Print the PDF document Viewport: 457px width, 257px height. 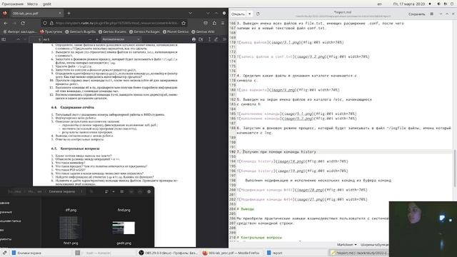pyautogui.click(x=194, y=39)
